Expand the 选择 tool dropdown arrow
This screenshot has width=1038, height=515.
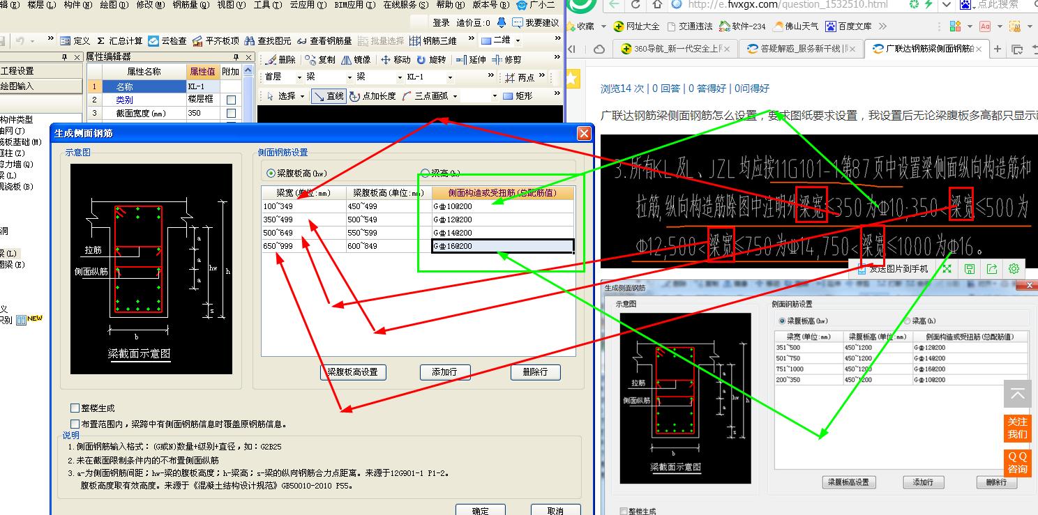[303, 96]
